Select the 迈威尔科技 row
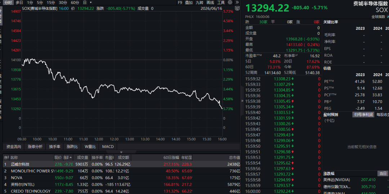 click(122, 164)
